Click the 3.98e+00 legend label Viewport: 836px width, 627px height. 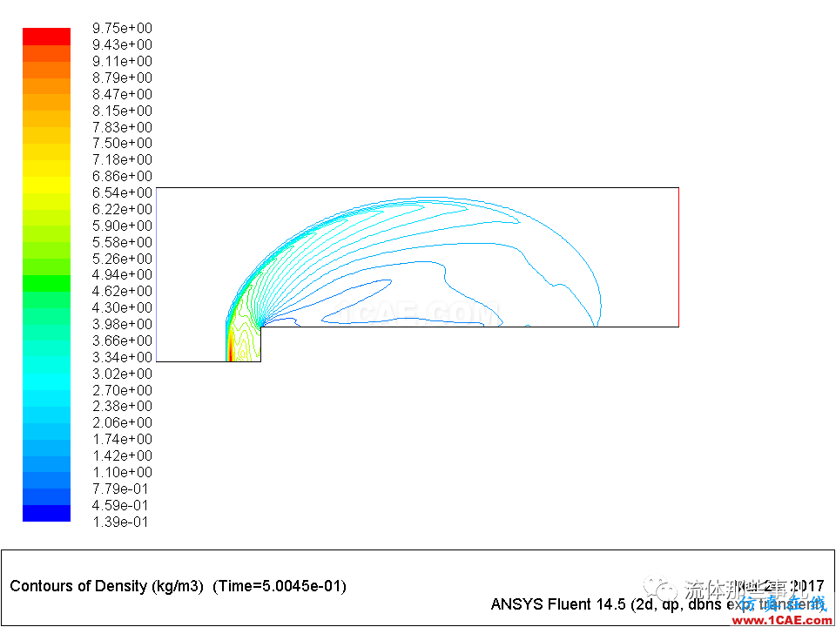point(122,325)
